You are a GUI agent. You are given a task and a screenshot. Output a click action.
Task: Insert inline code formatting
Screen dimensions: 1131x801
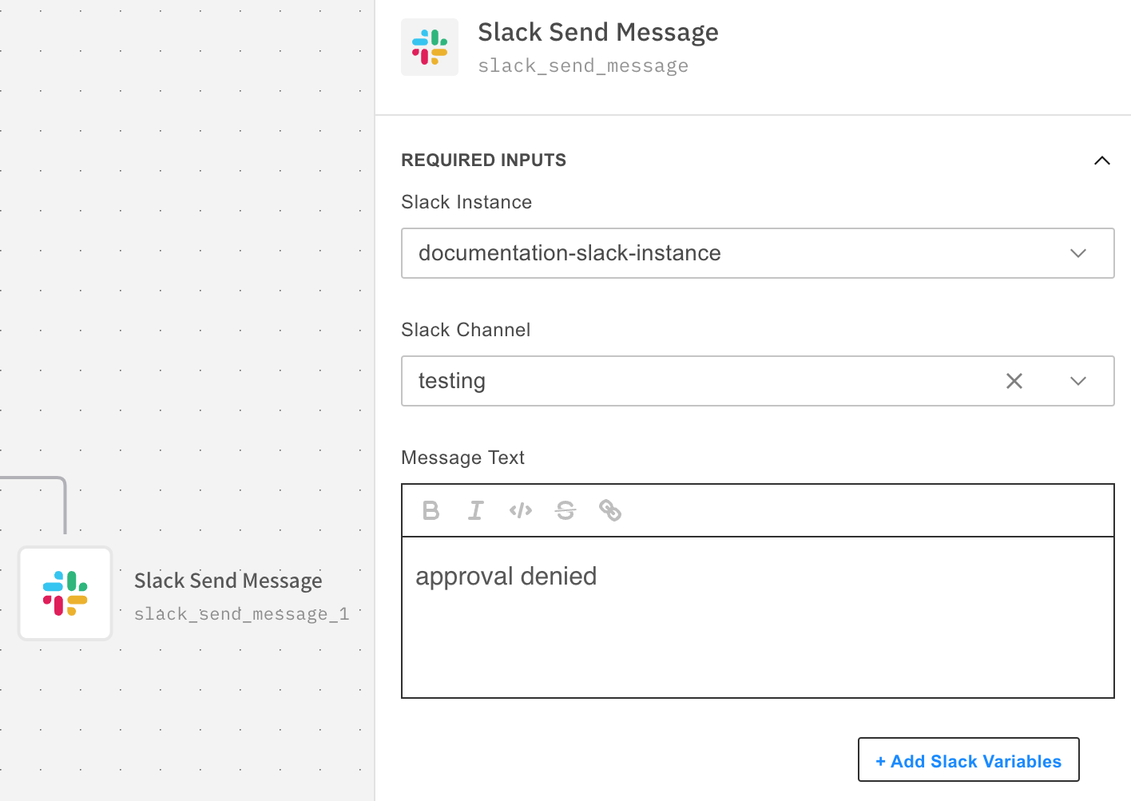pos(521,510)
